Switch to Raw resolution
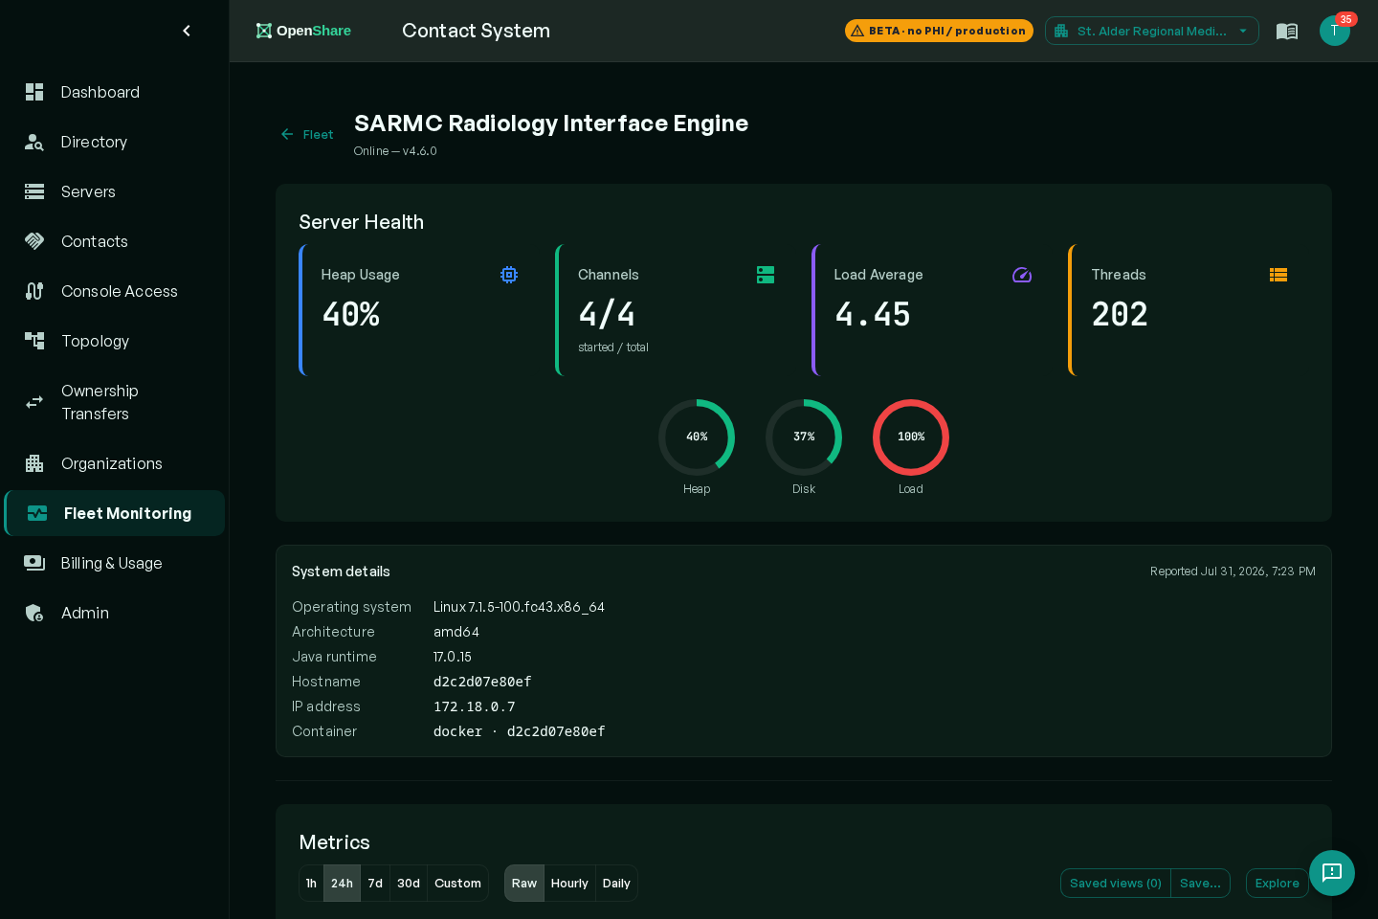Image resolution: width=1378 pixels, height=919 pixels. click(524, 884)
